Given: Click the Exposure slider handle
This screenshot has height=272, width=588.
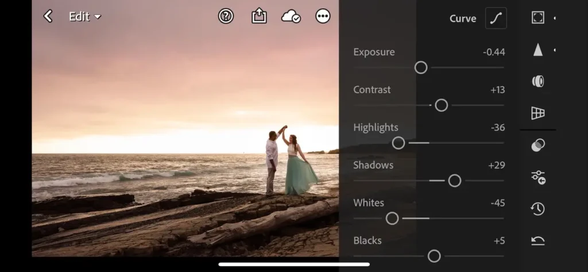Looking at the screenshot, I should [421, 68].
